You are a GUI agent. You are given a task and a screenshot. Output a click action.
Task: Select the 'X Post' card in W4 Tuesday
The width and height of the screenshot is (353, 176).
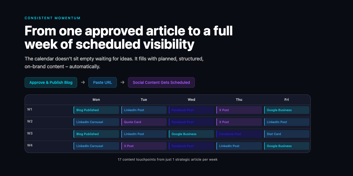[144, 146]
